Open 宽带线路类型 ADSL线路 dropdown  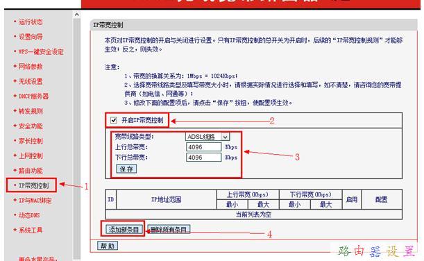click(207, 137)
